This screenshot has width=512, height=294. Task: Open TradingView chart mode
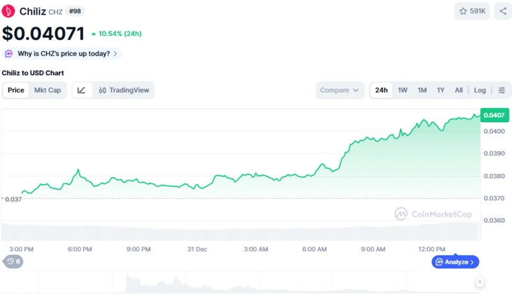point(124,90)
